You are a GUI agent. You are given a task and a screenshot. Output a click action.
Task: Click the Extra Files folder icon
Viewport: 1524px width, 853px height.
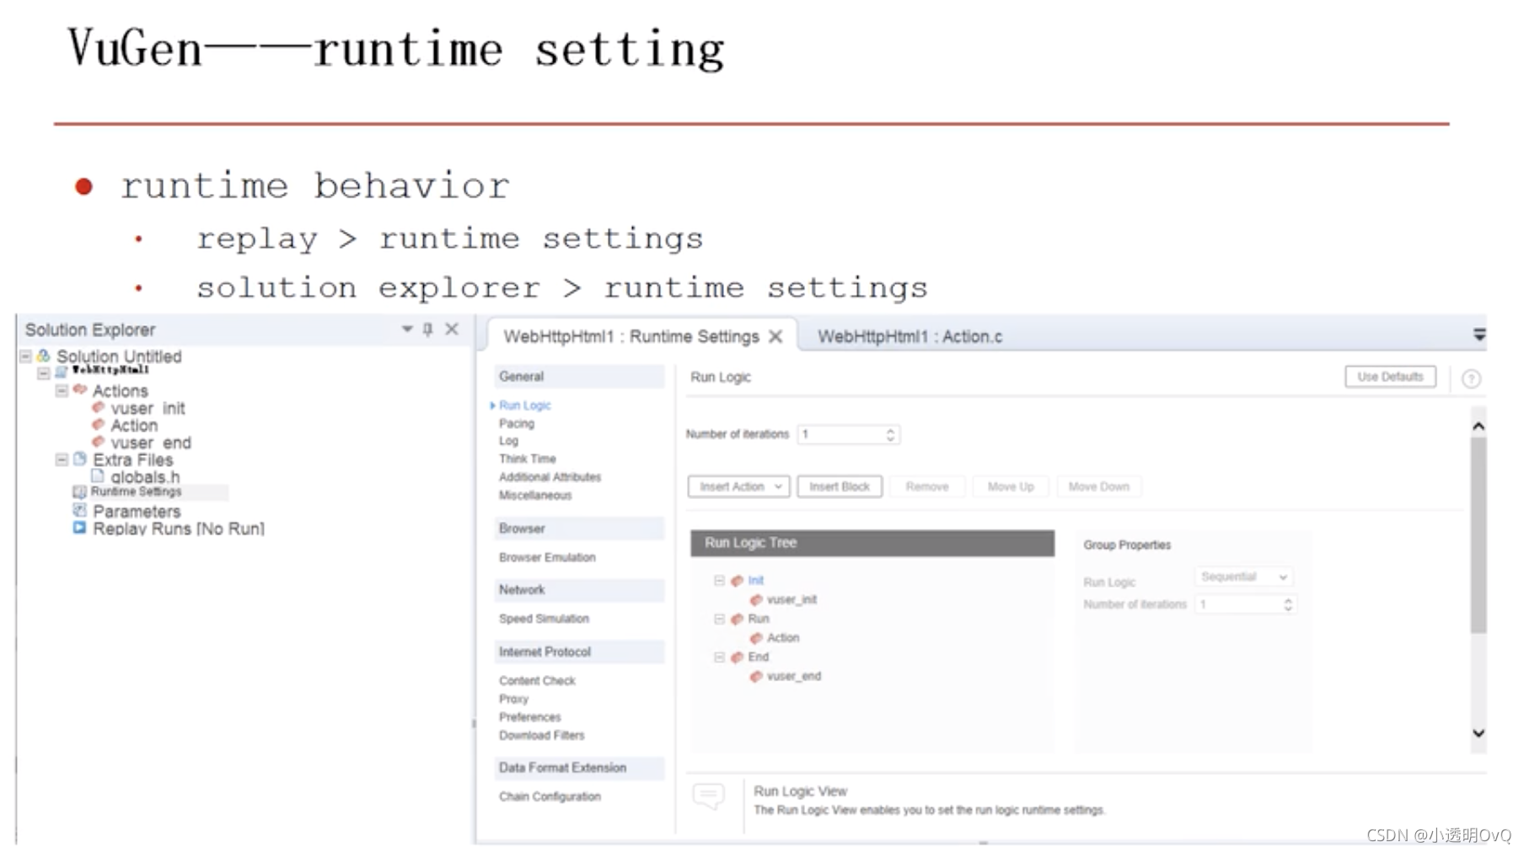coord(80,459)
